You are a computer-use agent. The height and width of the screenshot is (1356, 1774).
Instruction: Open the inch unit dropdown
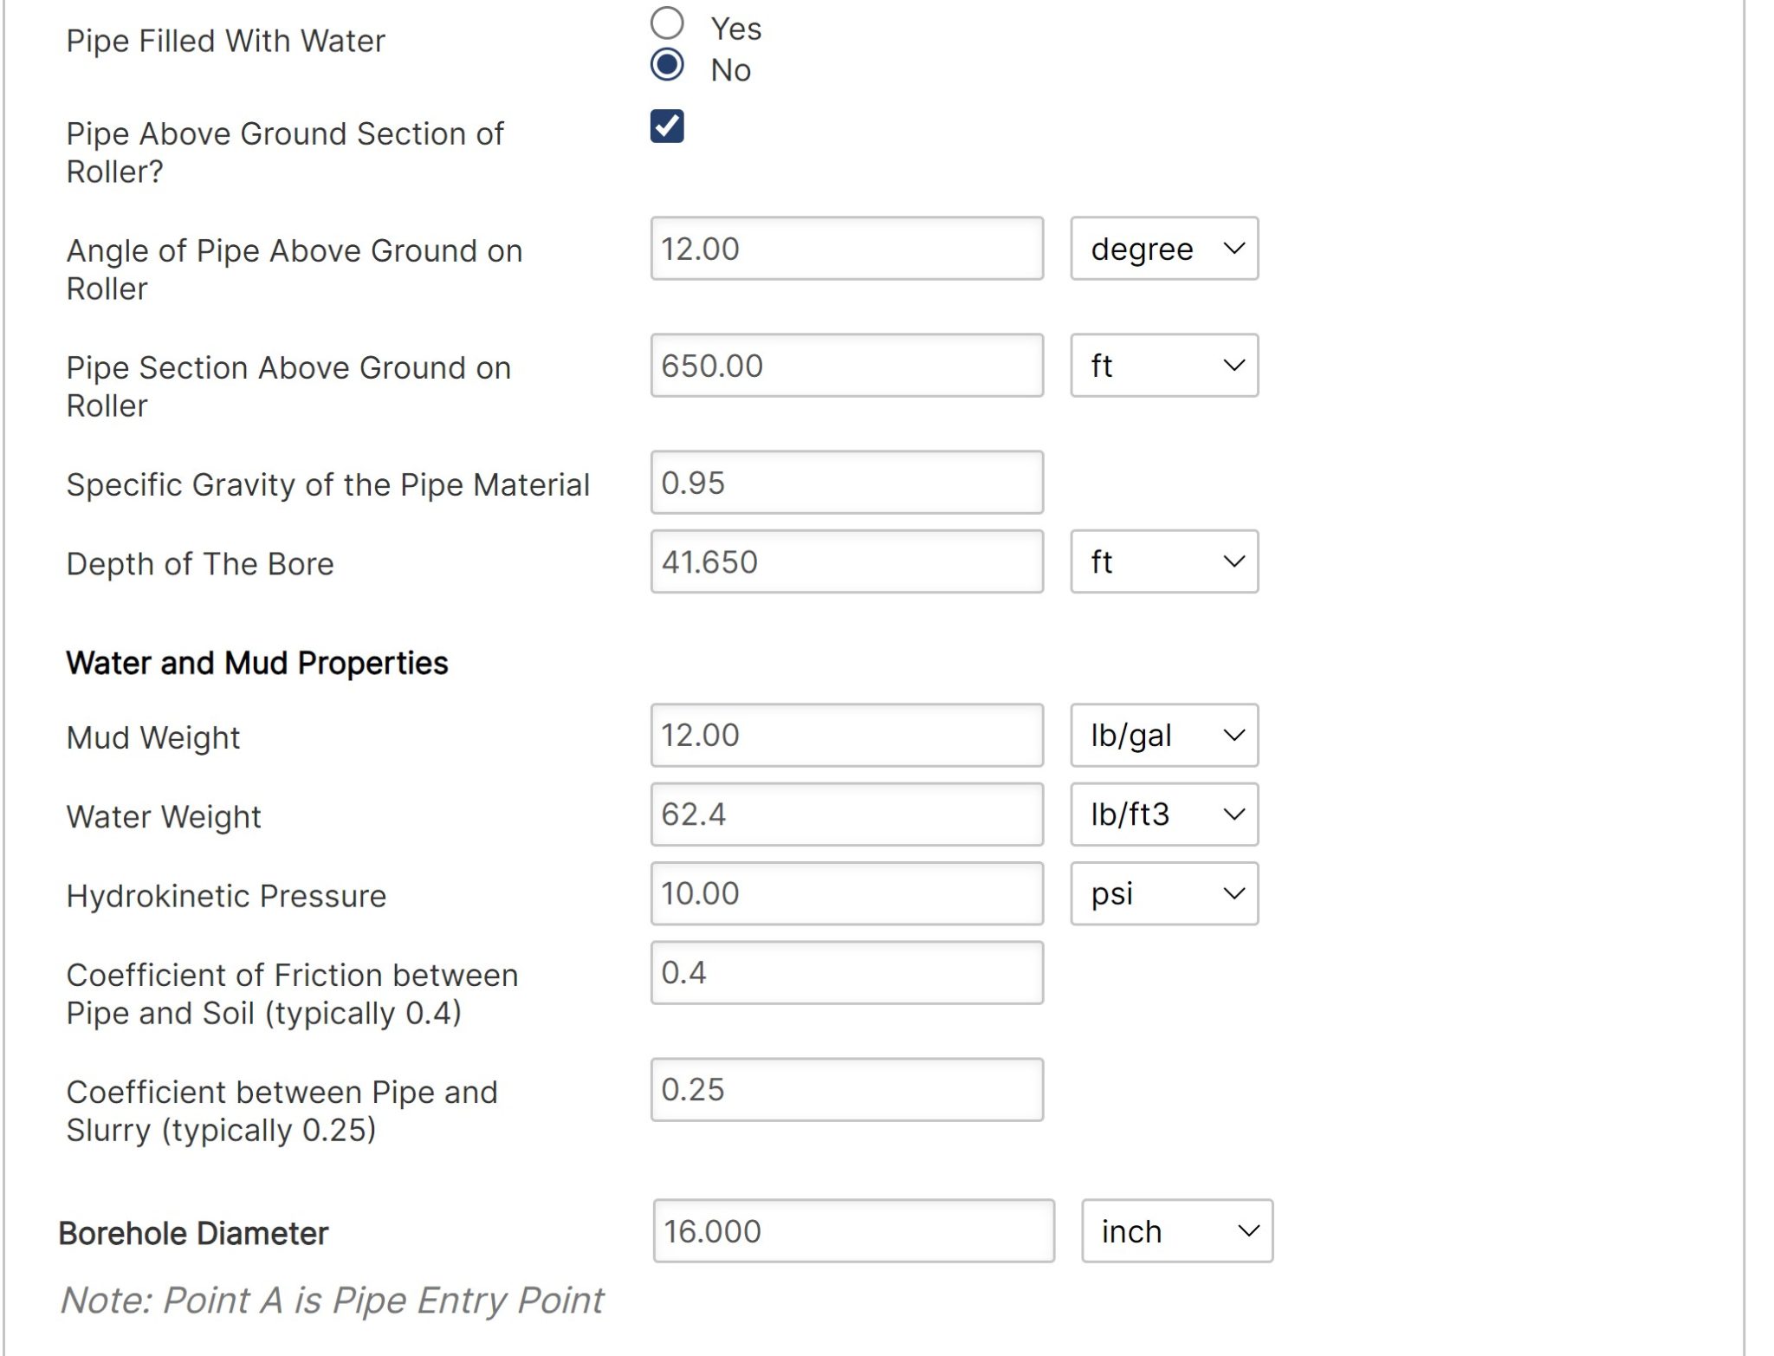[1176, 1230]
